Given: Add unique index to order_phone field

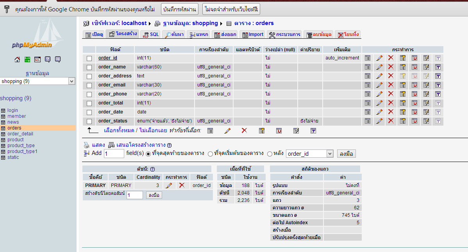Looking at the screenshot, I should point(414,94).
